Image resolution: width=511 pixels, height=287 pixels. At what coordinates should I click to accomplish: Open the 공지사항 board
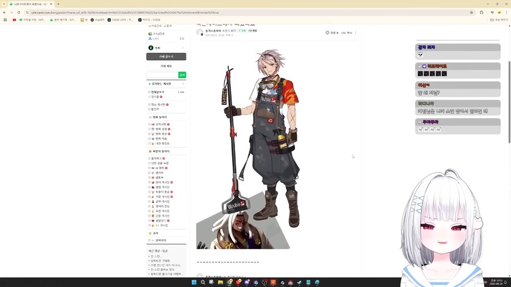(x=160, y=124)
